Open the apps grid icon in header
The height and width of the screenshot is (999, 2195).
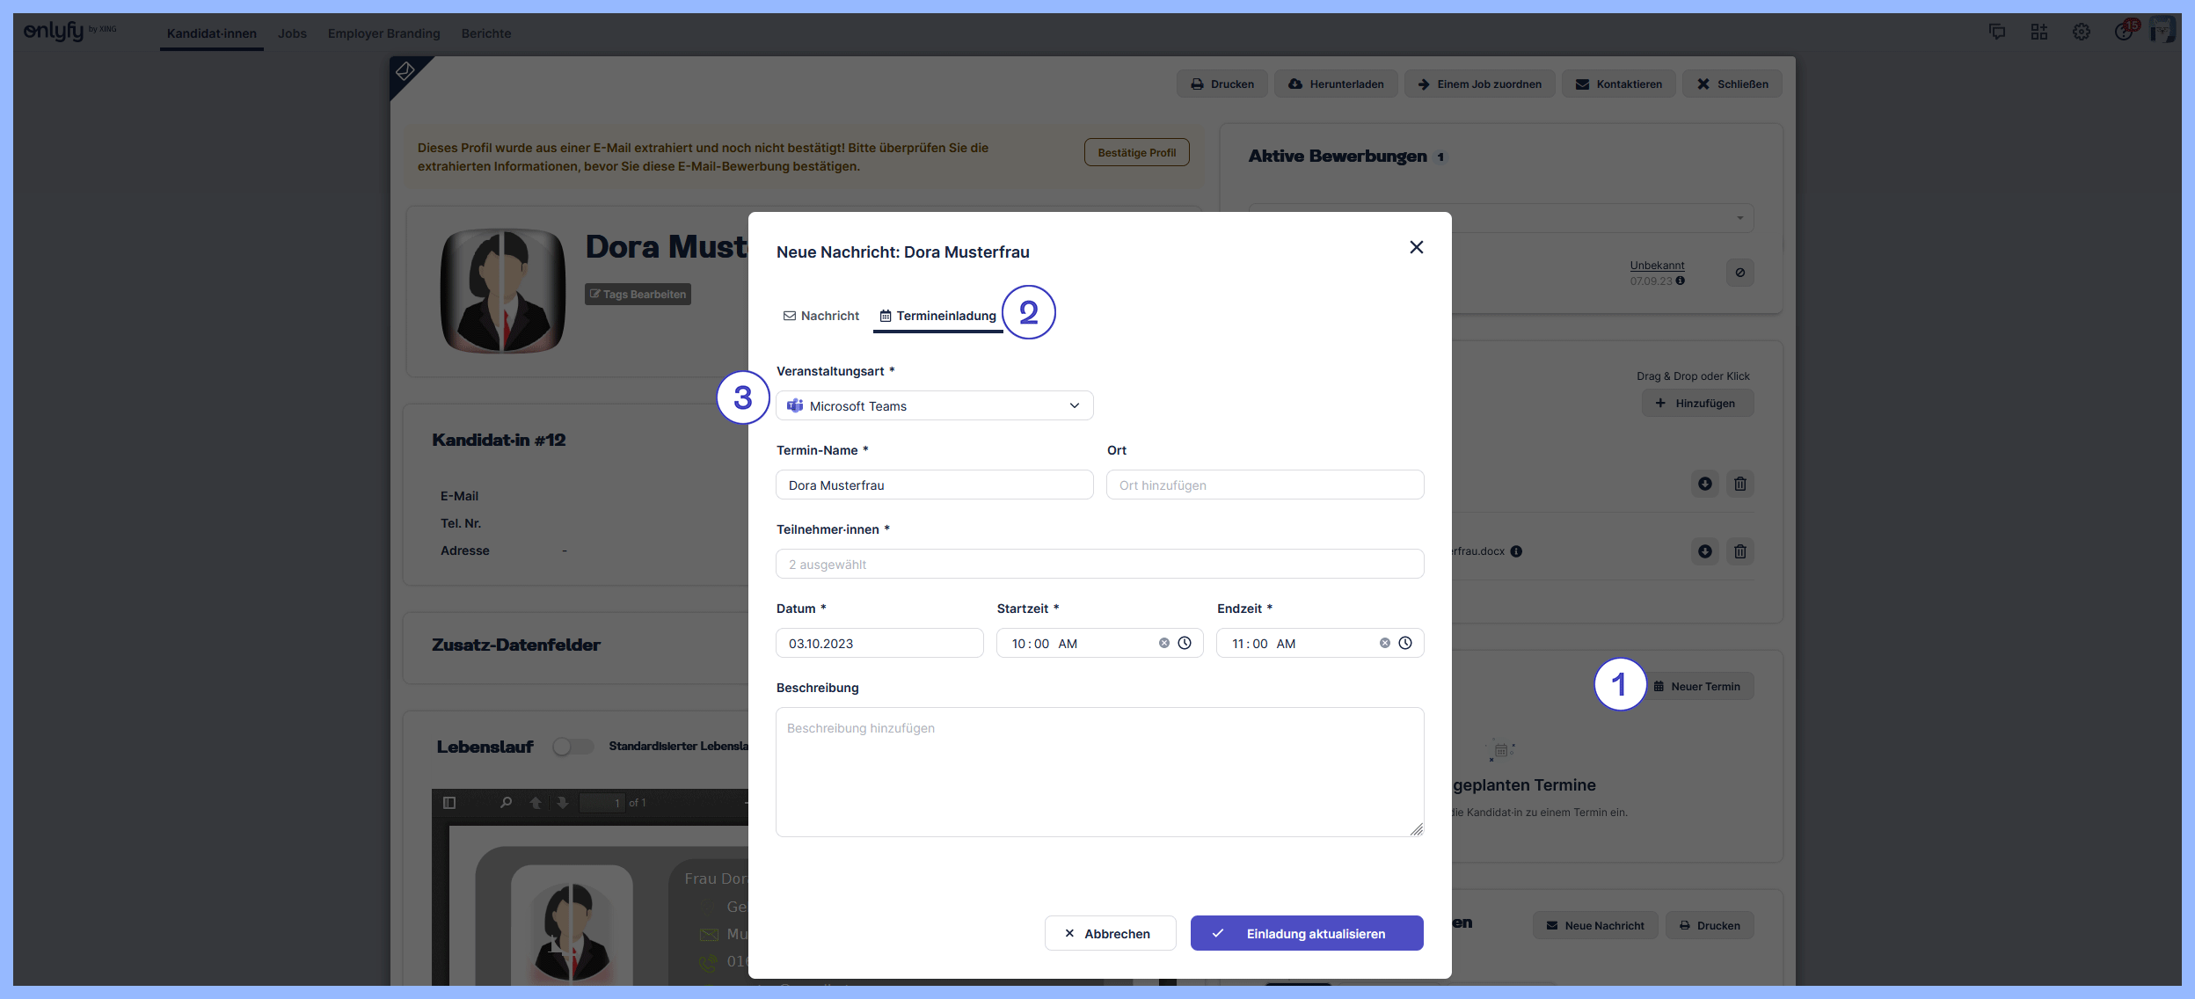point(2038,33)
